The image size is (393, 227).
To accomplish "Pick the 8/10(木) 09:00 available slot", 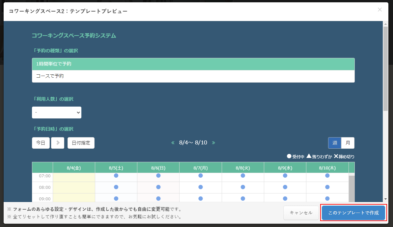I will tap(327, 199).
